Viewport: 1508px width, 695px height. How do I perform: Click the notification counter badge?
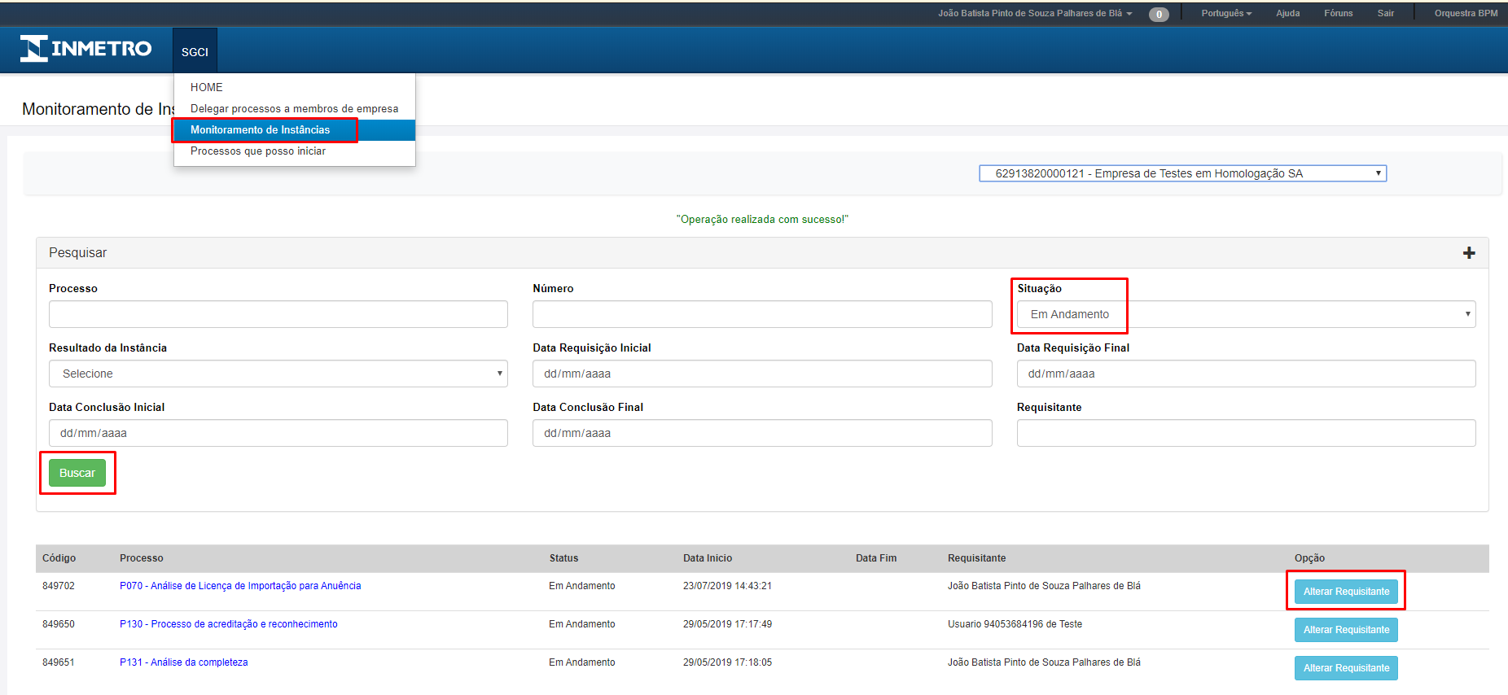click(x=1158, y=14)
